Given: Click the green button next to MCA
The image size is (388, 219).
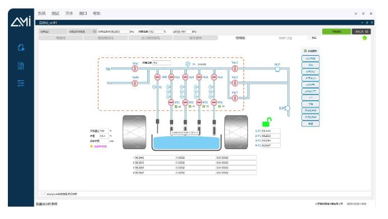Looking at the screenshot, I should 336,32.
